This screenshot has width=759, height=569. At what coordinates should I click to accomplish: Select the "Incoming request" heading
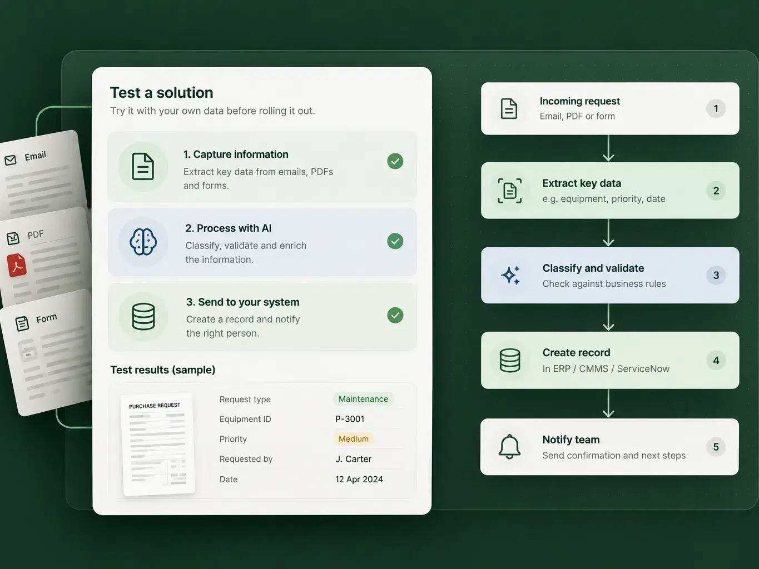coord(579,101)
